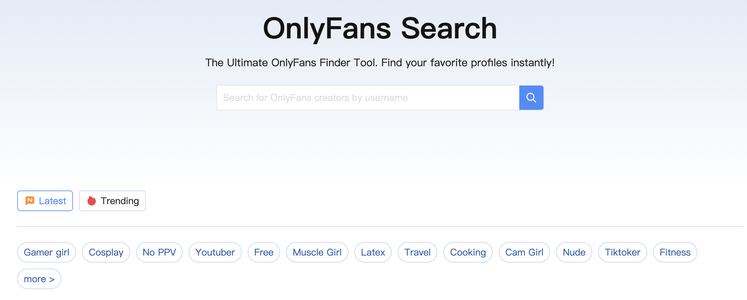Open the Muscle Girl category
747x300 pixels.
point(317,252)
